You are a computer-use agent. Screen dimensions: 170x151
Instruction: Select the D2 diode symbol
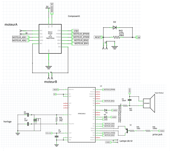(x=115, y=27)
